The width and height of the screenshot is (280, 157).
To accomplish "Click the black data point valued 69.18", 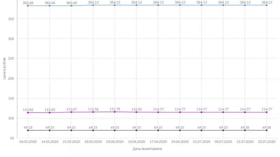I will tap(28, 130).
